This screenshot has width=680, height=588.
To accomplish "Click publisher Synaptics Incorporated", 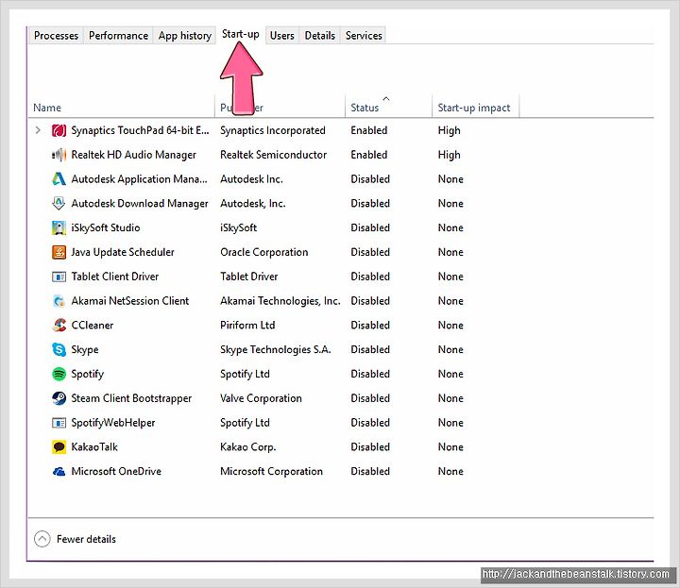I will [273, 130].
